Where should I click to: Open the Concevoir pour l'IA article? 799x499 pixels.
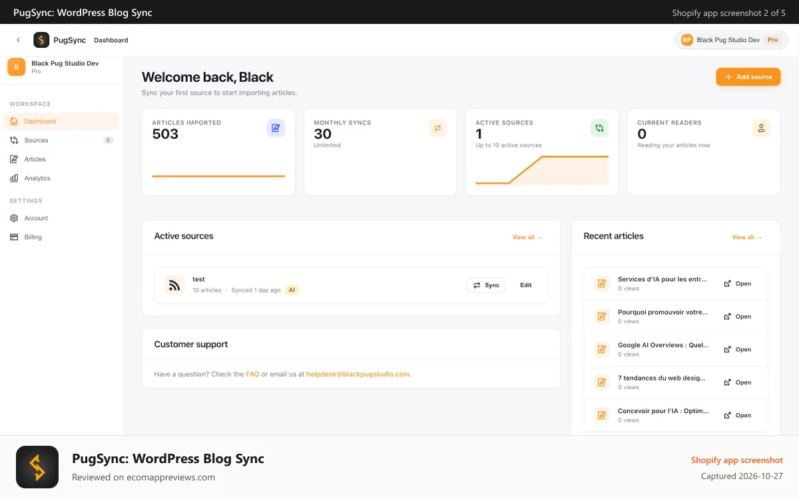(x=738, y=415)
